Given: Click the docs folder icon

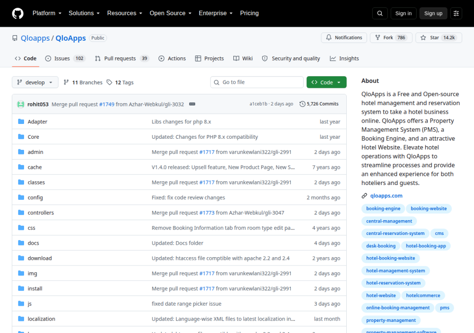Looking at the screenshot, I should (21, 243).
